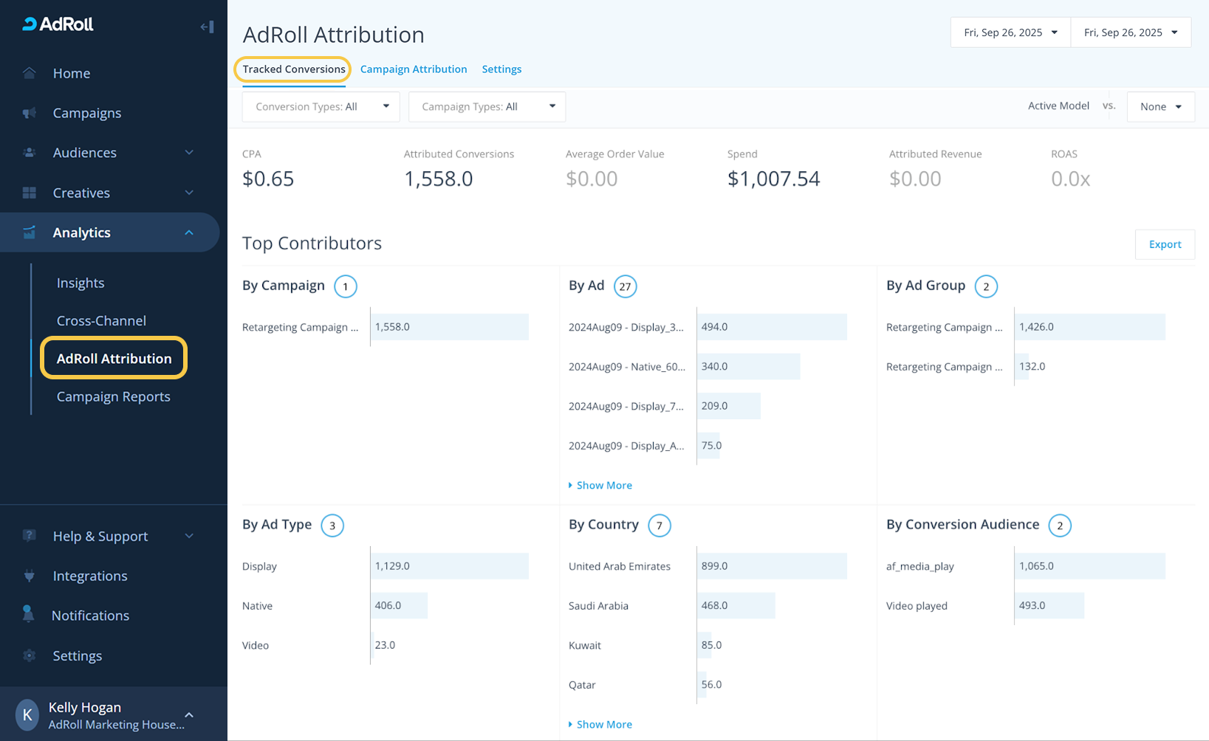Open the Settings tab in Attribution
The width and height of the screenshot is (1209, 741).
pyautogui.click(x=501, y=69)
